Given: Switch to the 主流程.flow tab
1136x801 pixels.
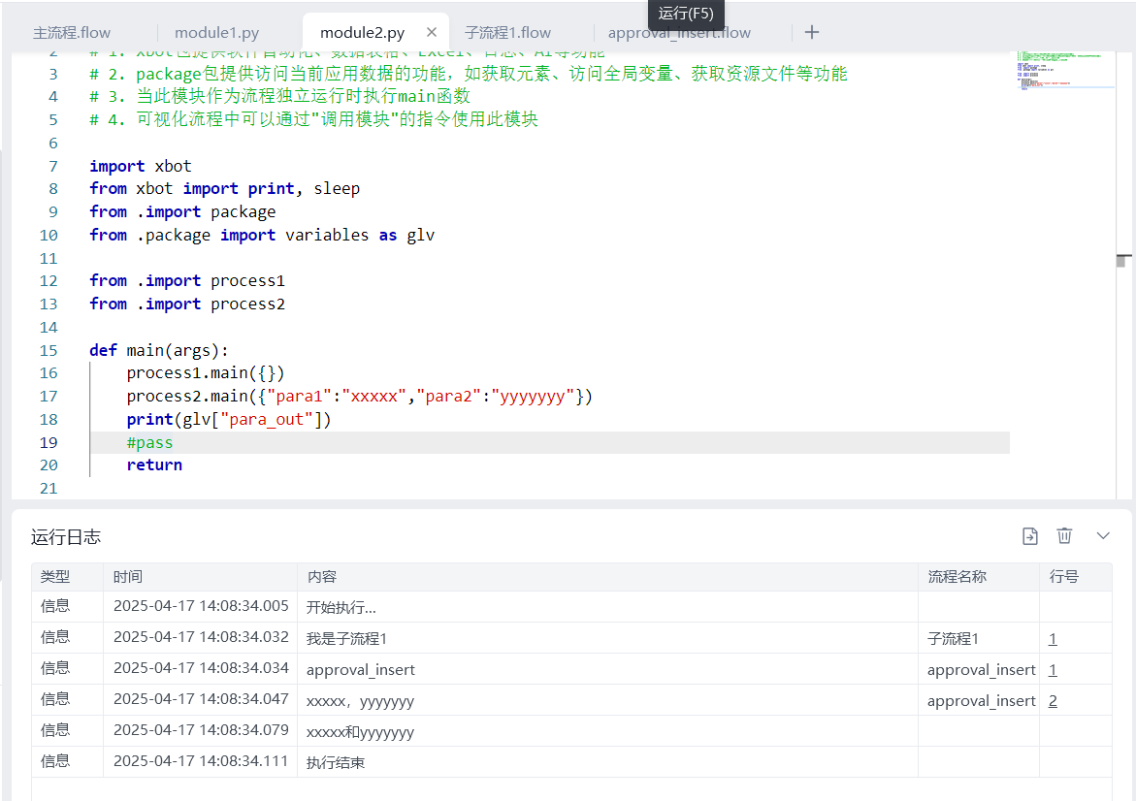Looking at the screenshot, I should pos(72,33).
